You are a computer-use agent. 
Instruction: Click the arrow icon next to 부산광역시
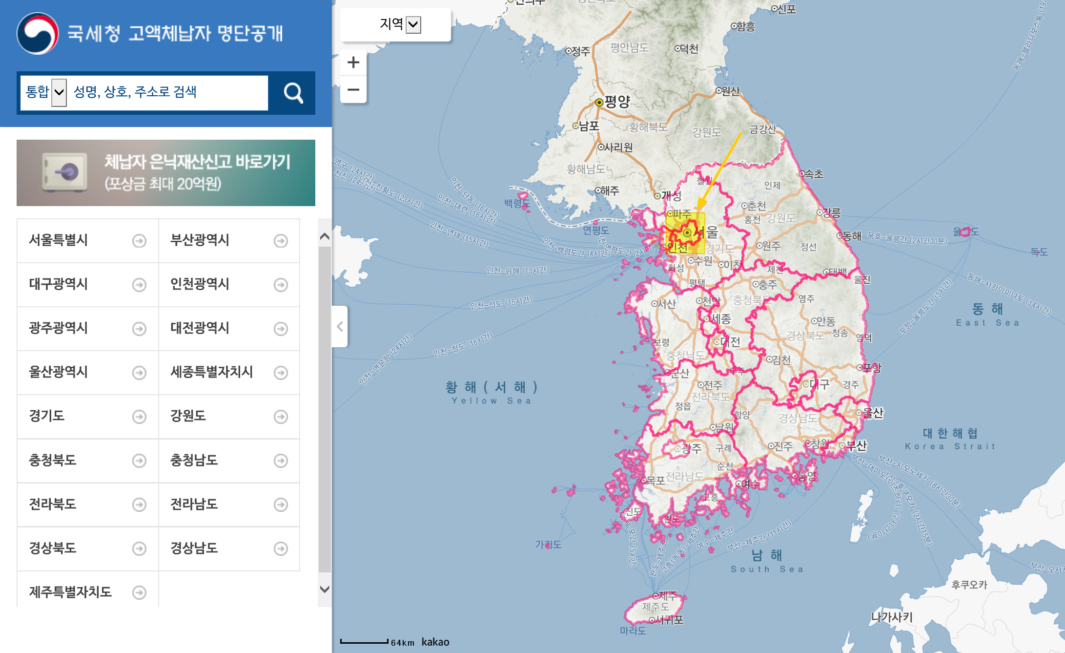tap(281, 241)
